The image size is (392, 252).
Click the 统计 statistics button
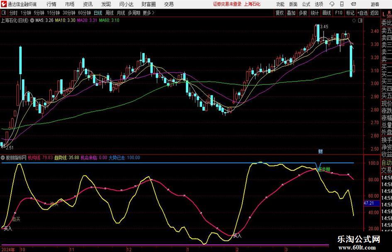click(314, 13)
